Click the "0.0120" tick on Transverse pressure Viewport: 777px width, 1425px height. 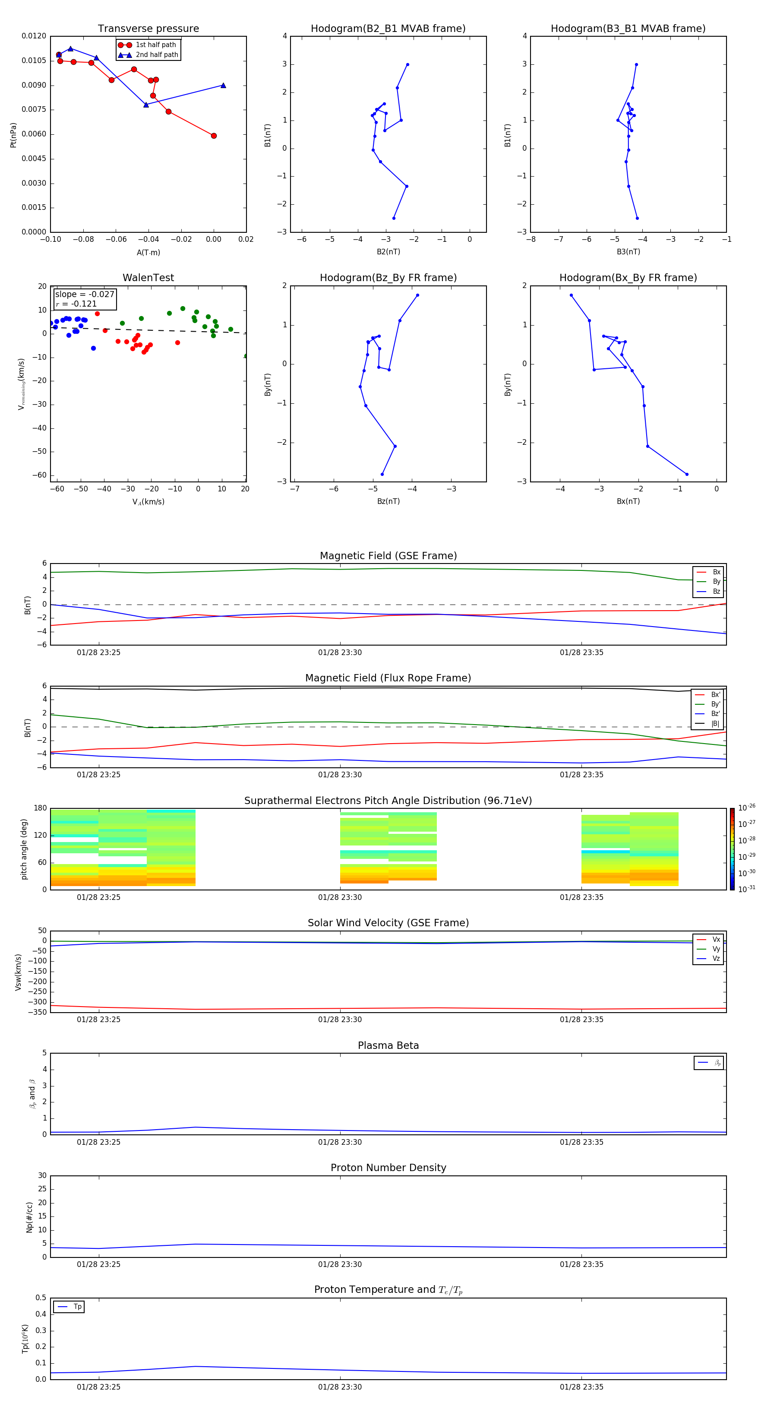pos(34,36)
